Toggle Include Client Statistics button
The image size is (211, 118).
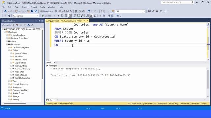[x=82, y=16]
